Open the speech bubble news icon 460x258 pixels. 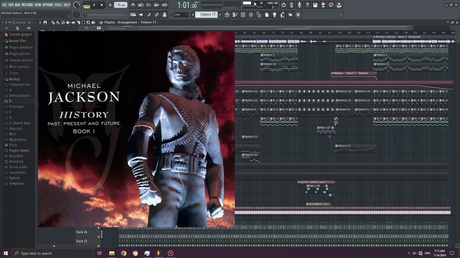click(331, 5)
